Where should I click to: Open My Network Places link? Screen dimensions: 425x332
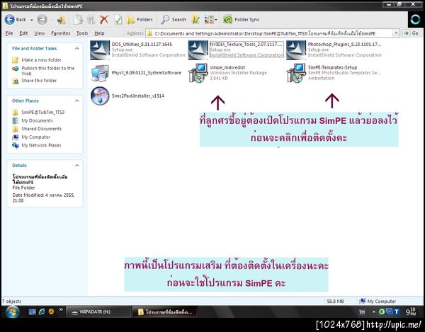pos(41,145)
